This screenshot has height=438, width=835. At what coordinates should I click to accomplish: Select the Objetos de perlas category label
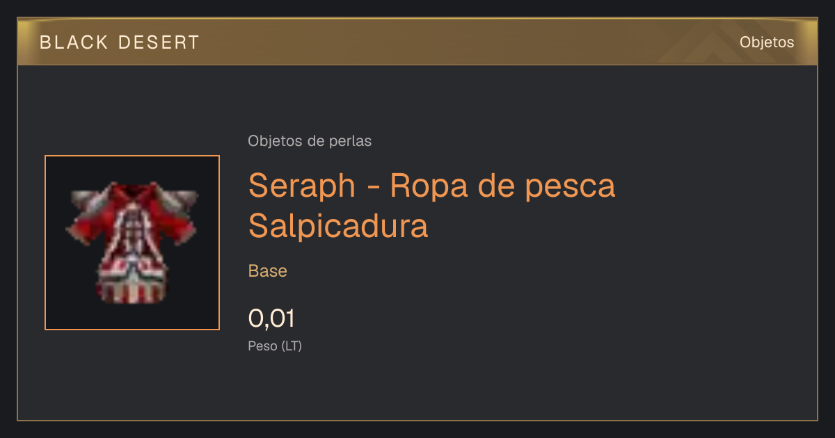(x=310, y=141)
